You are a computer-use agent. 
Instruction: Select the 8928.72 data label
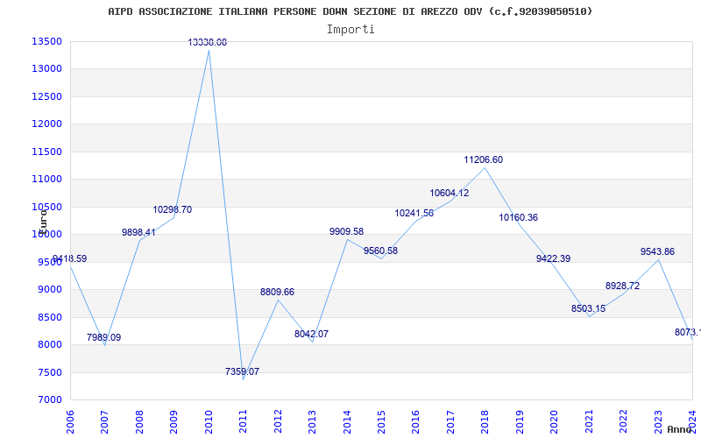coord(623,286)
